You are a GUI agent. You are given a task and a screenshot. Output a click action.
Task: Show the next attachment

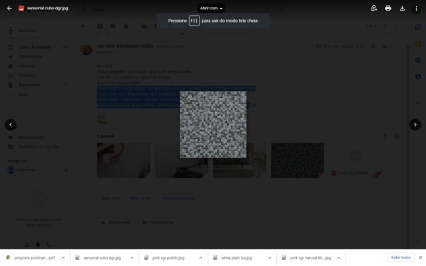tap(415, 124)
